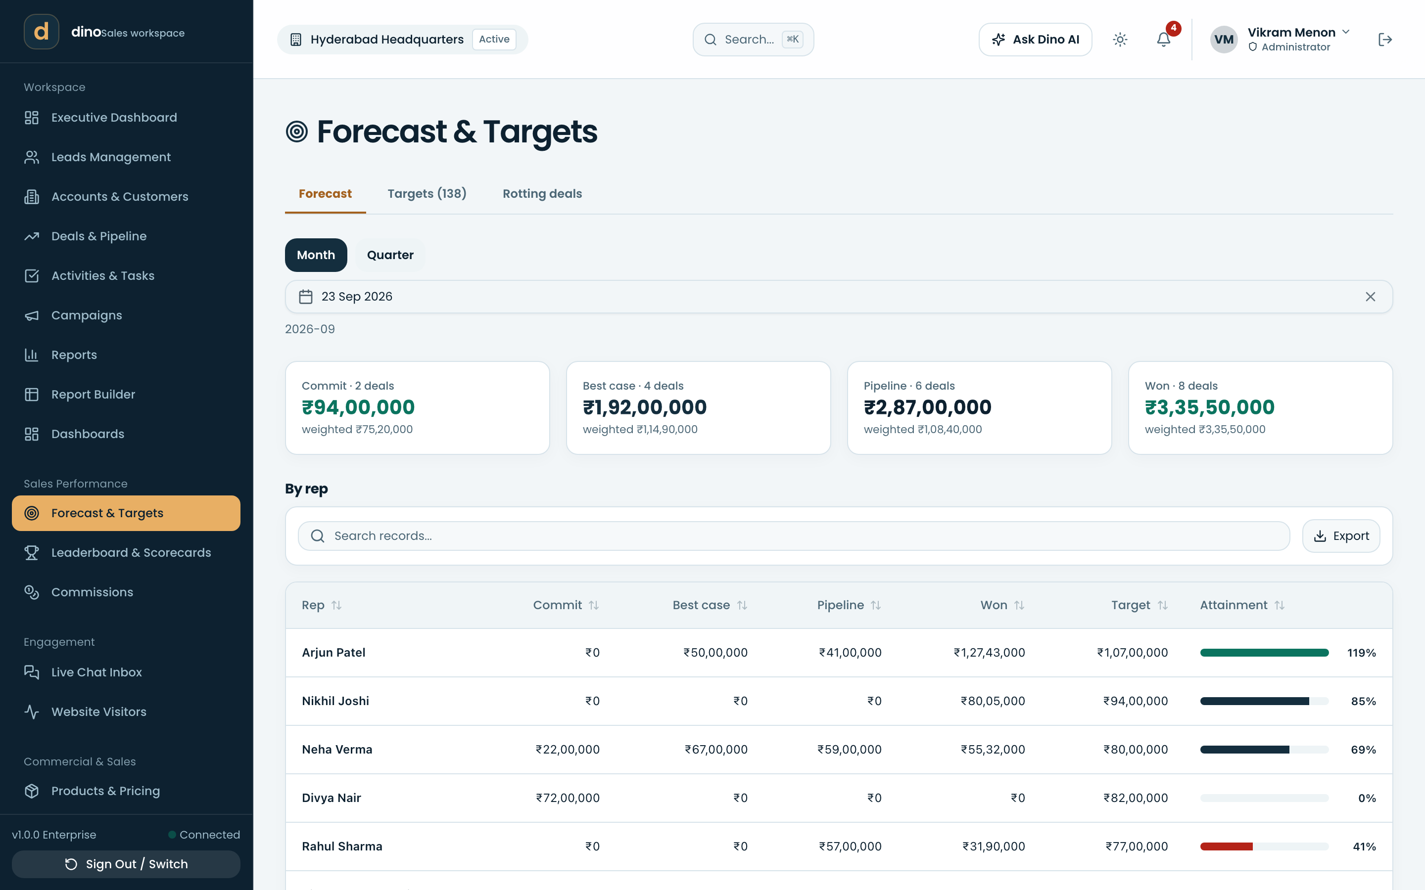
Task: Click Rahul Sharma's 41% attainment bar
Action: [x=1264, y=846]
